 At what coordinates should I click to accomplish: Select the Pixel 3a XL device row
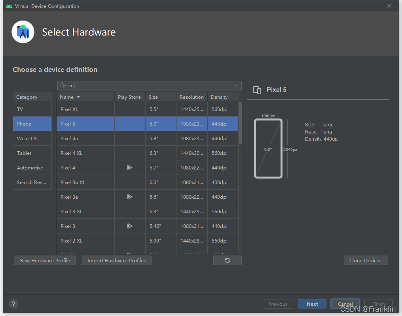[x=148, y=182]
